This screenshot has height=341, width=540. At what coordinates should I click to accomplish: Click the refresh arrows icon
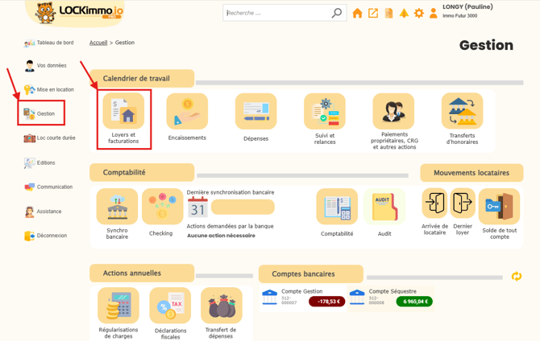[517, 276]
